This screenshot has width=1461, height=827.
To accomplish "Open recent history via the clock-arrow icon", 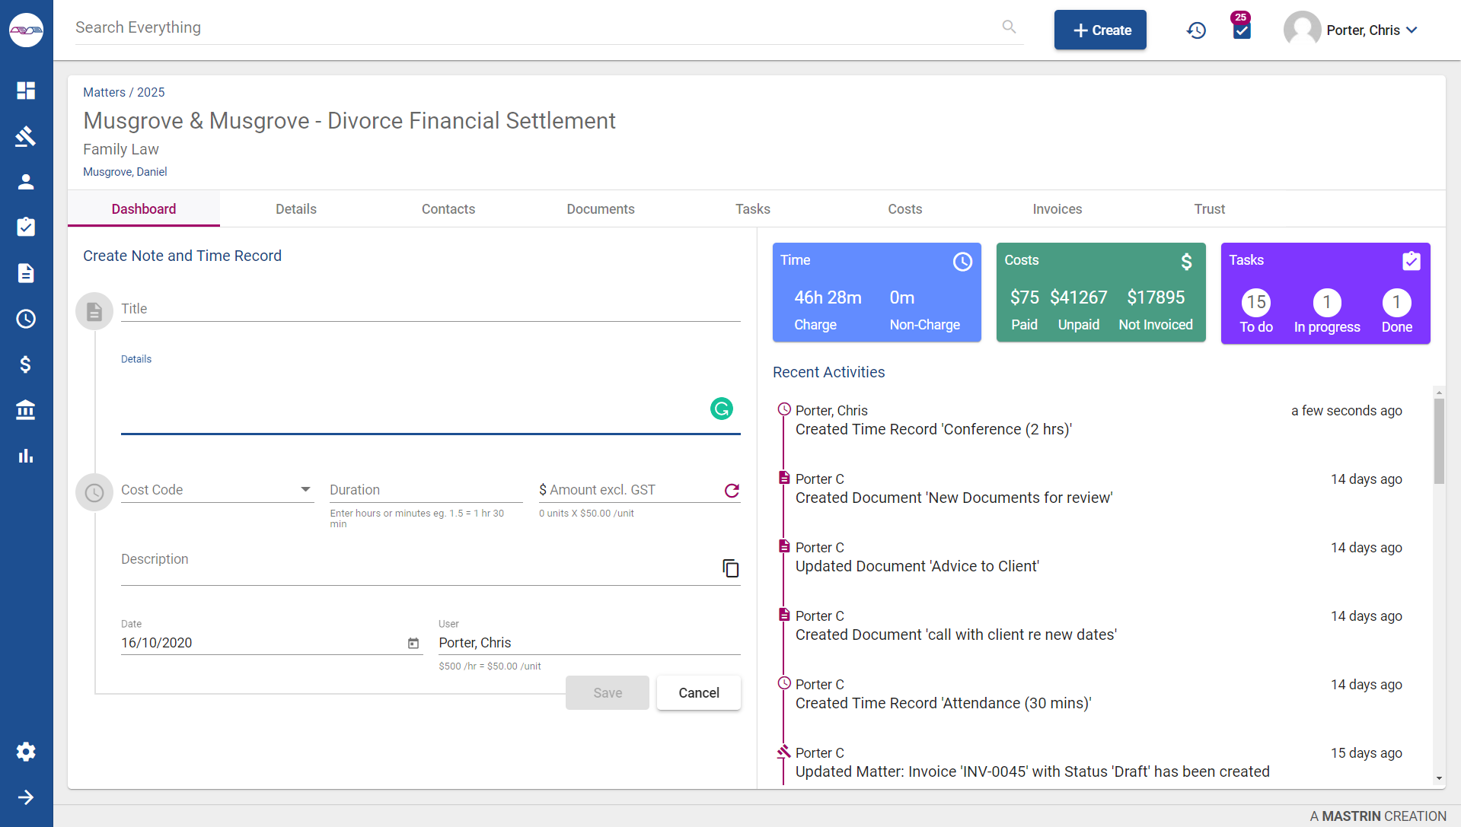I will click(1195, 30).
